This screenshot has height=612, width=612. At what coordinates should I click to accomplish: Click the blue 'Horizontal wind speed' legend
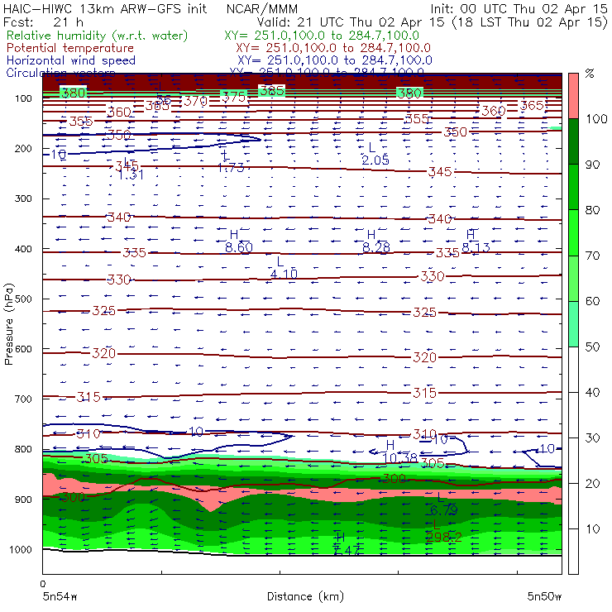[71, 60]
